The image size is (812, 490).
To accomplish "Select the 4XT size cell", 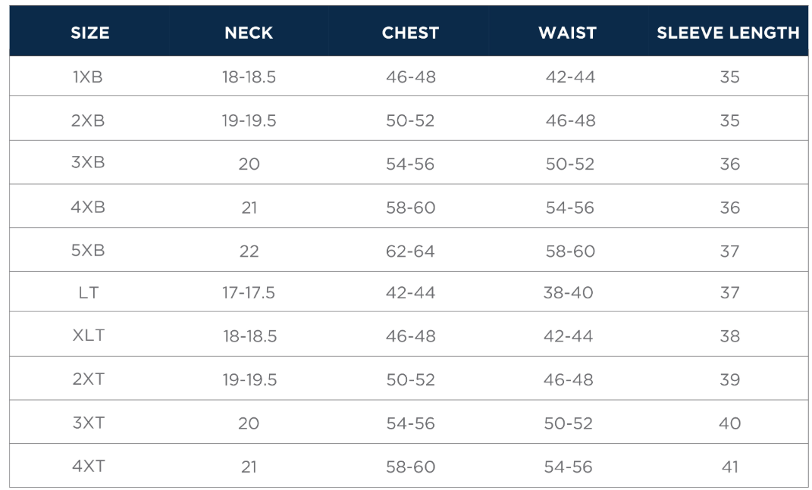I will (x=88, y=467).
